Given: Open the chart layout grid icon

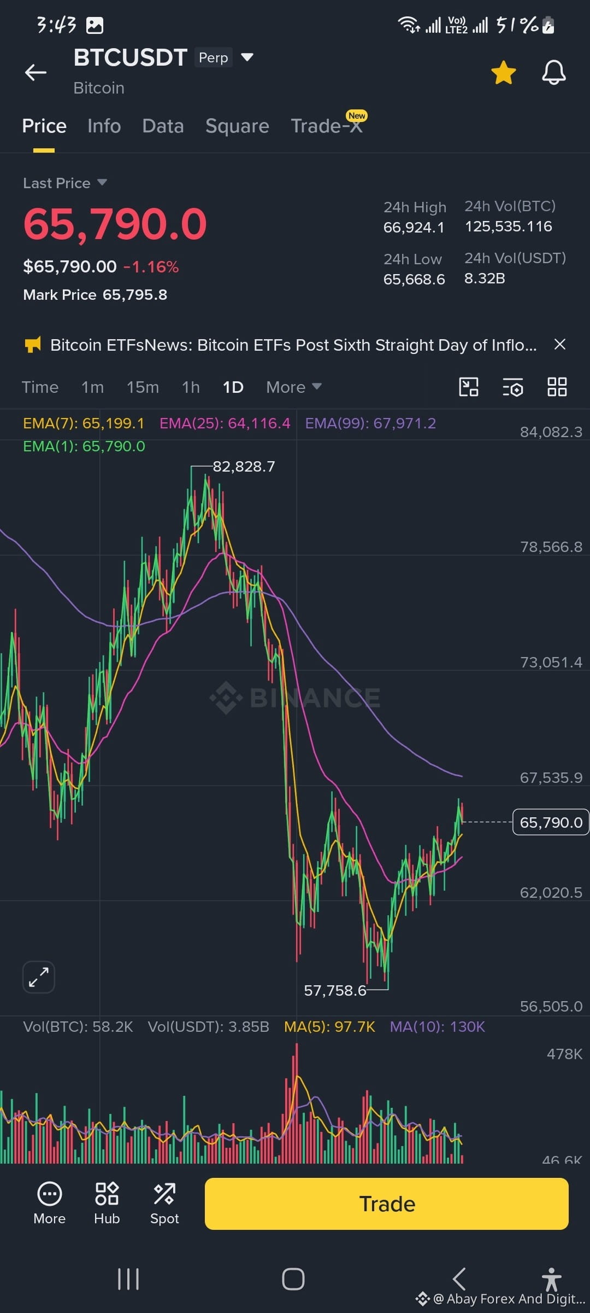Looking at the screenshot, I should pyautogui.click(x=557, y=387).
